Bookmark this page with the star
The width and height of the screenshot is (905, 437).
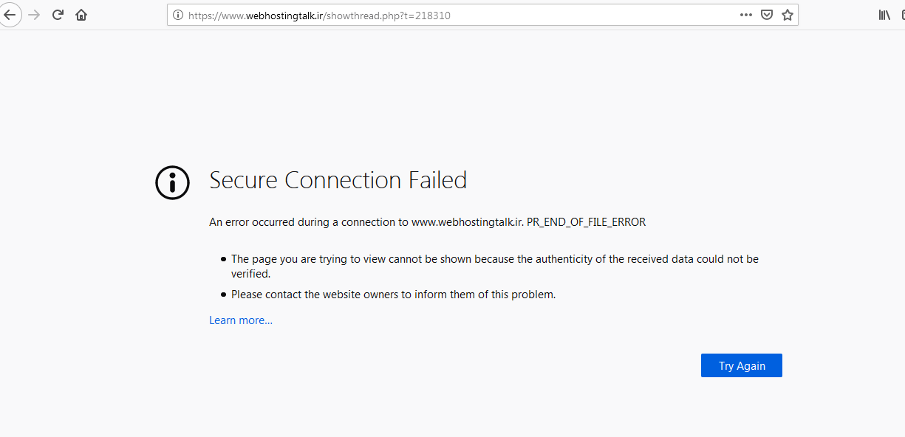pyautogui.click(x=788, y=15)
